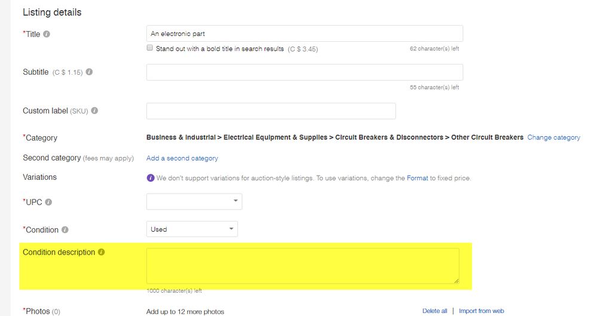Click the Custom label SKU input box
Image resolution: width=597 pixels, height=316 pixels.
pos(271,111)
